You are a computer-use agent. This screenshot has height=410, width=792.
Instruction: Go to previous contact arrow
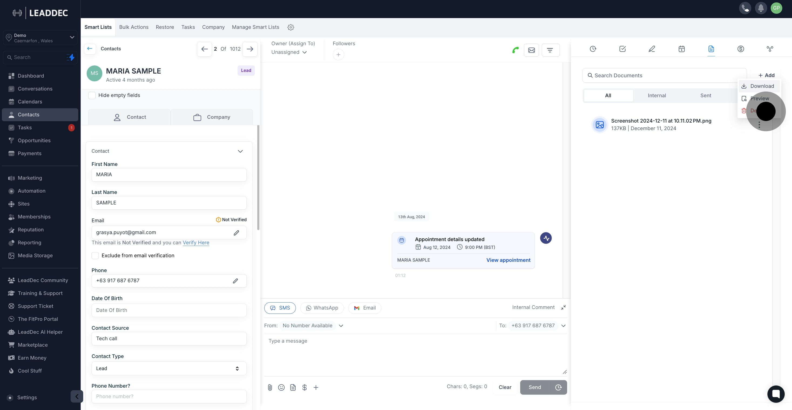click(204, 49)
